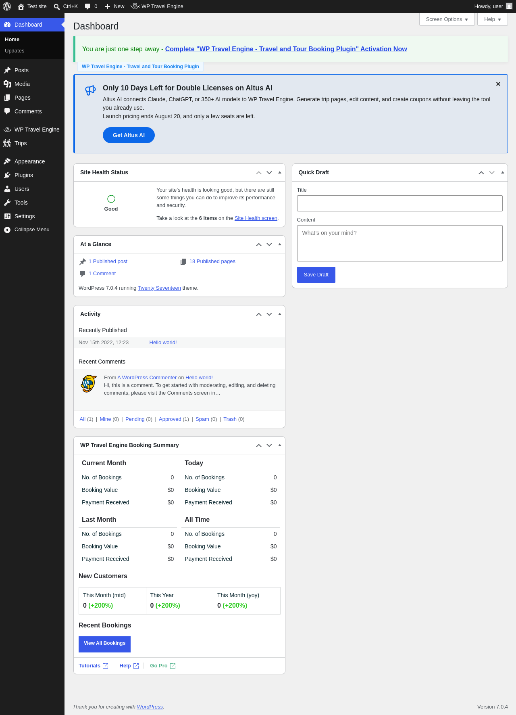Click the search icon beside Ctrl+K
This screenshot has height=715, width=516.
pyautogui.click(x=57, y=6)
